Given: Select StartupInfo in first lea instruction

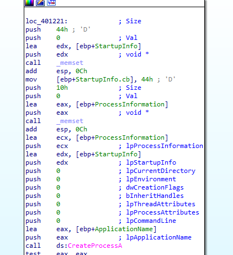Looking at the screenshot, I should click(116, 46).
